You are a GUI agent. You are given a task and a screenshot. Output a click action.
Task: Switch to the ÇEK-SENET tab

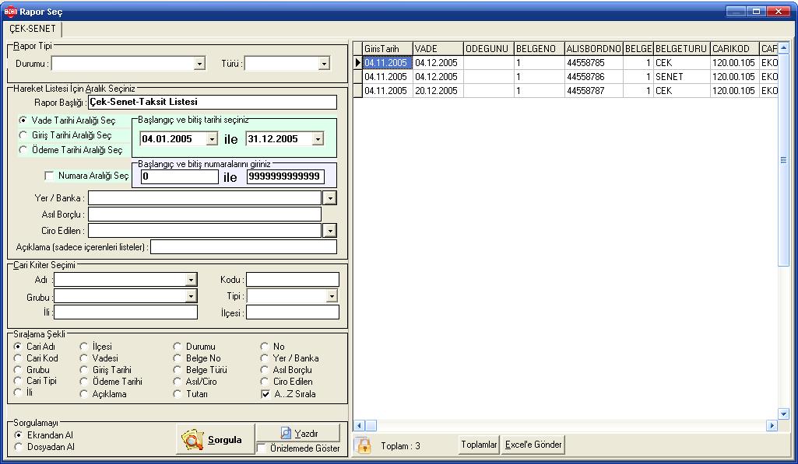33,29
